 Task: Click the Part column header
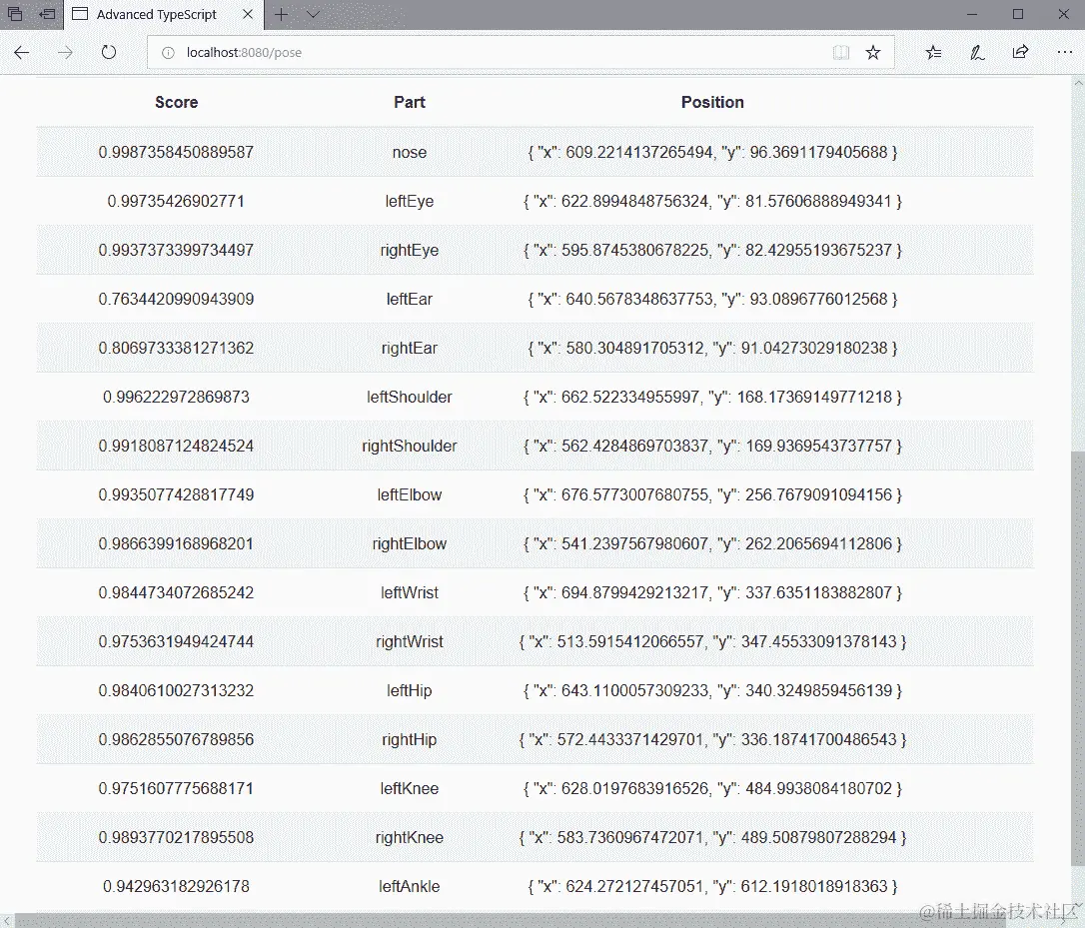click(410, 103)
